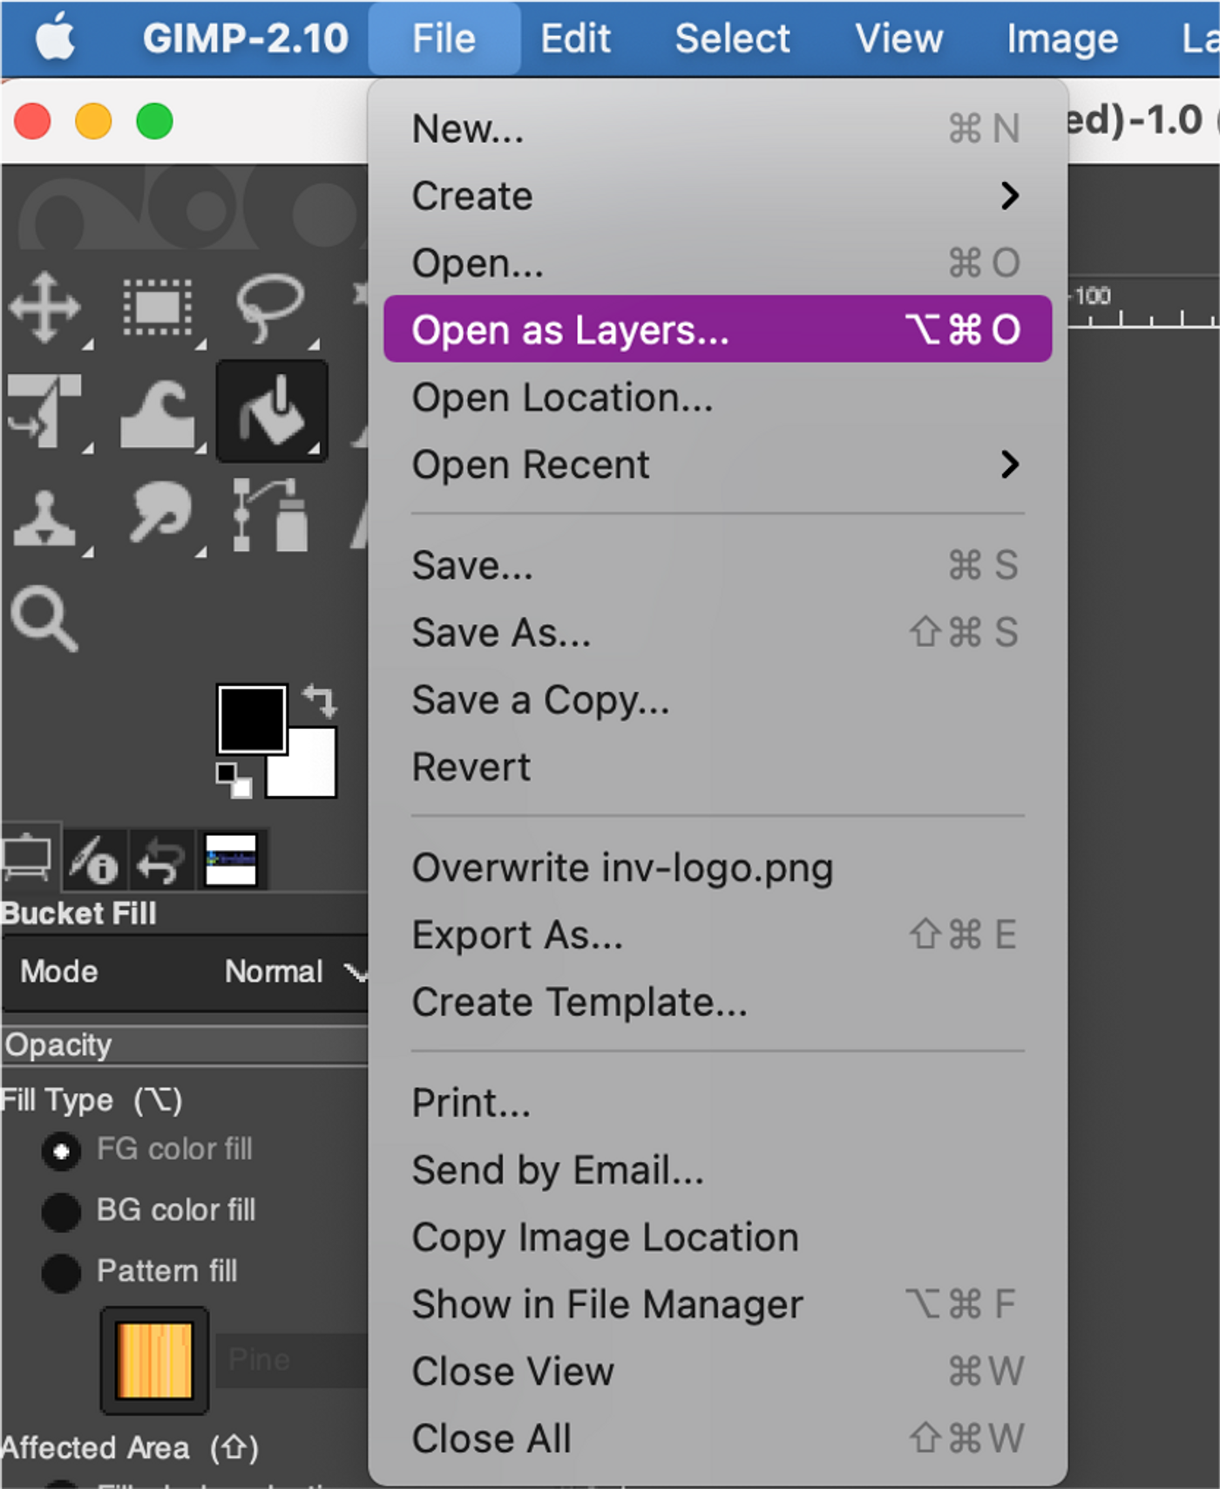Choose Export As... menu item
The image size is (1220, 1489).
(717, 935)
